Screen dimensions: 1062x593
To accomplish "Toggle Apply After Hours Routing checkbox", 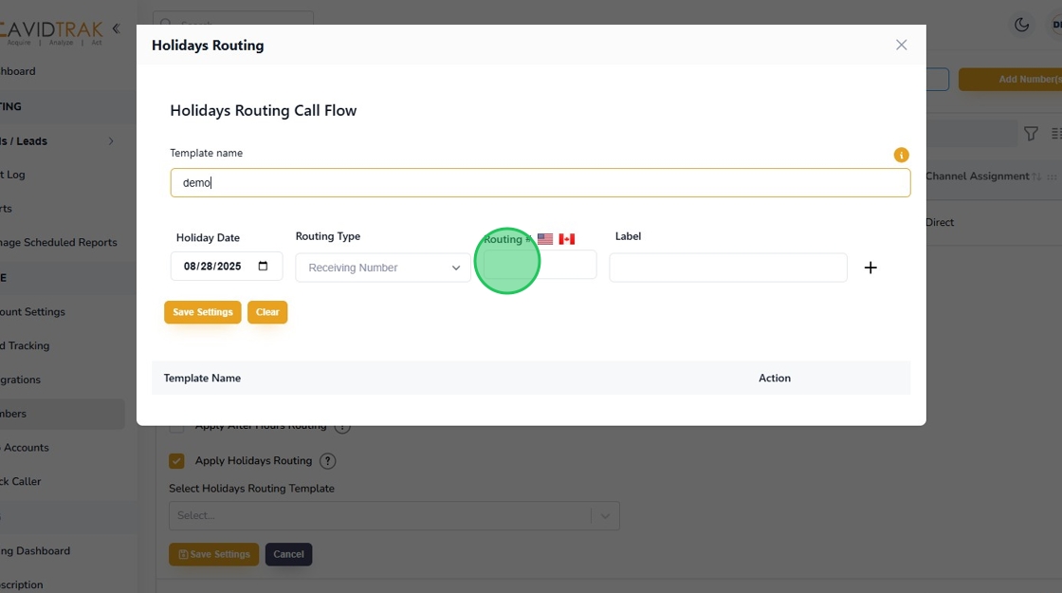I will coord(176,428).
